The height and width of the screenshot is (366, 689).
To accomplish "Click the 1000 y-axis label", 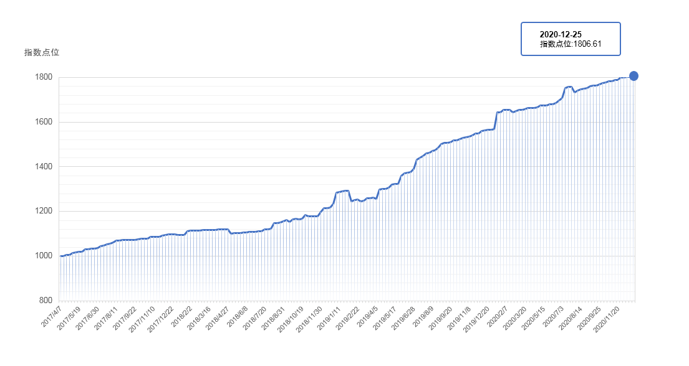I will pyautogui.click(x=44, y=255).
